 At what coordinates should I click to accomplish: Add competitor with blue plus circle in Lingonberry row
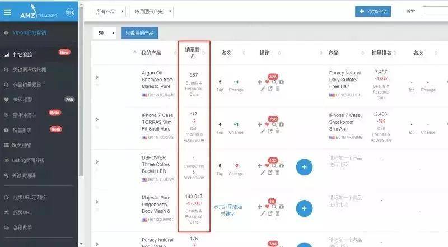304,208
